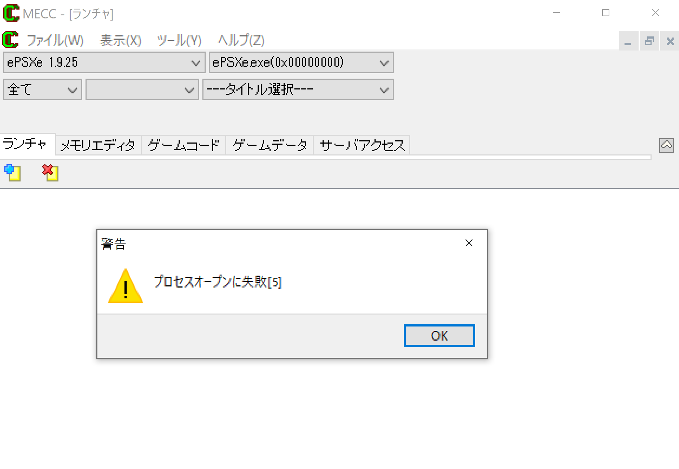679x469 pixels.
Task: Switch to the メモリエディタ tab
Action: [x=98, y=145]
